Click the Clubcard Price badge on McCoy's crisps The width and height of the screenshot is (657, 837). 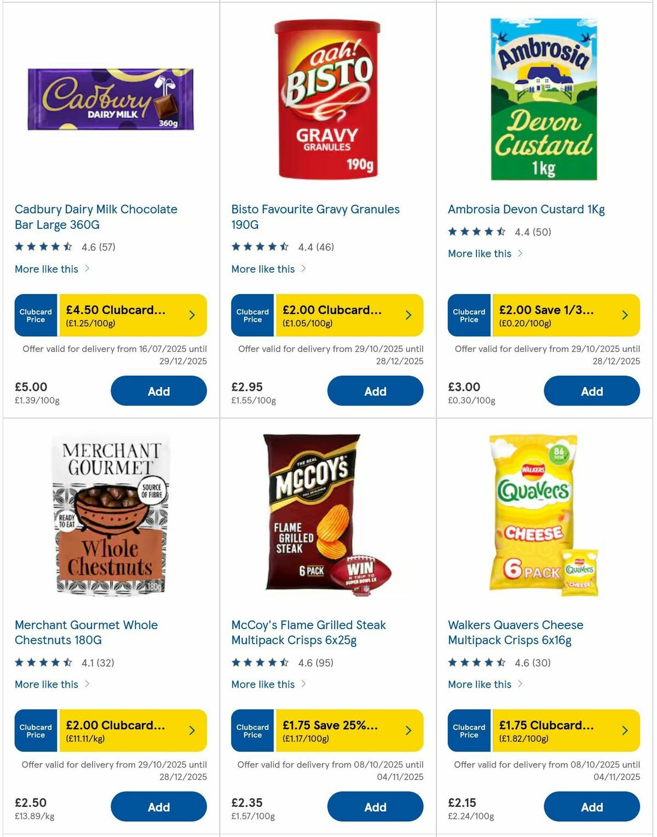coord(252,730)
